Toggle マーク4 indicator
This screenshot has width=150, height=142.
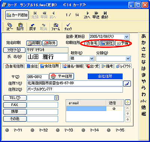click(x=83, y=130)
